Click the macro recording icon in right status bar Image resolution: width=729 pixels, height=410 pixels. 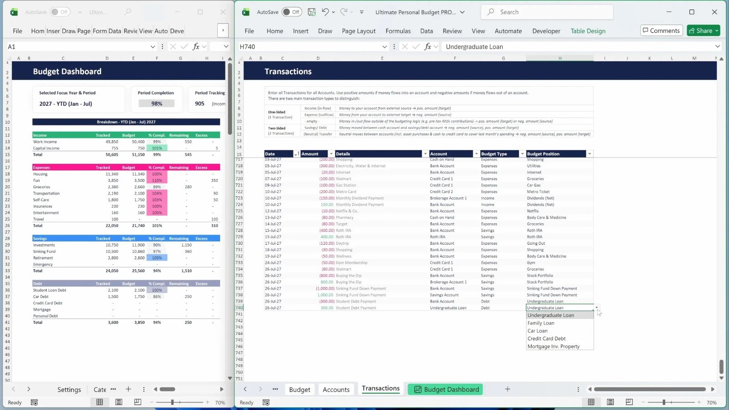pyautogui.click(x=266, y=403)
